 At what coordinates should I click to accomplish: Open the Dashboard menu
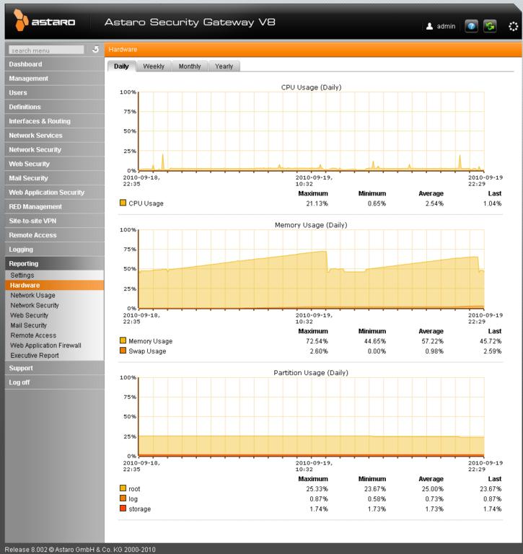point(54,64)
